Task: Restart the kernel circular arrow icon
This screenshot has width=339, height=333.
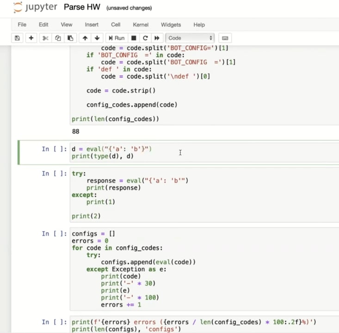Action: (x=145, y=38)
